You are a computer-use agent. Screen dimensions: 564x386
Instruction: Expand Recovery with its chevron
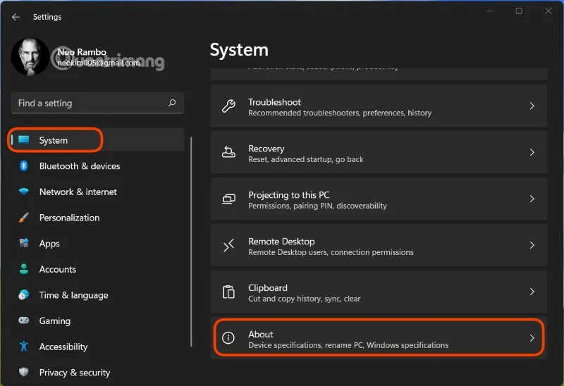[x=532, y=152]
